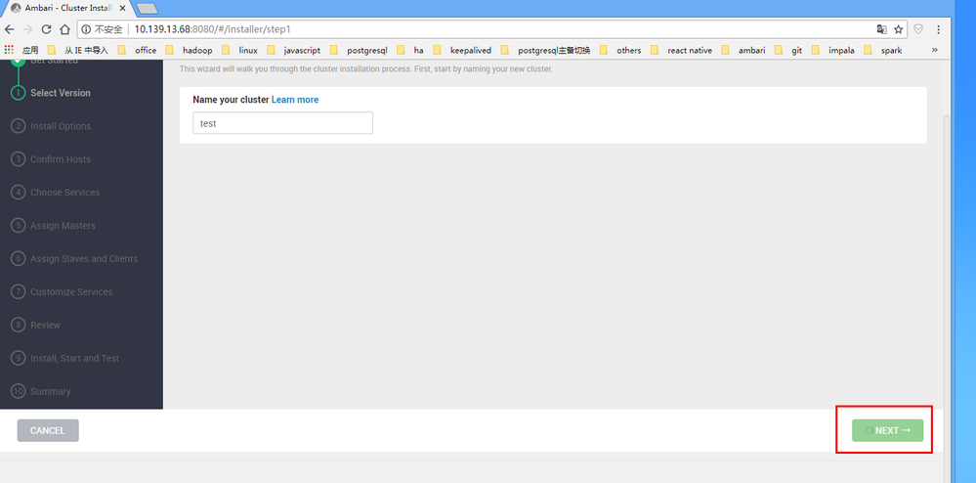Click the browser Forward arrow
976x483 pixels.
26,29
